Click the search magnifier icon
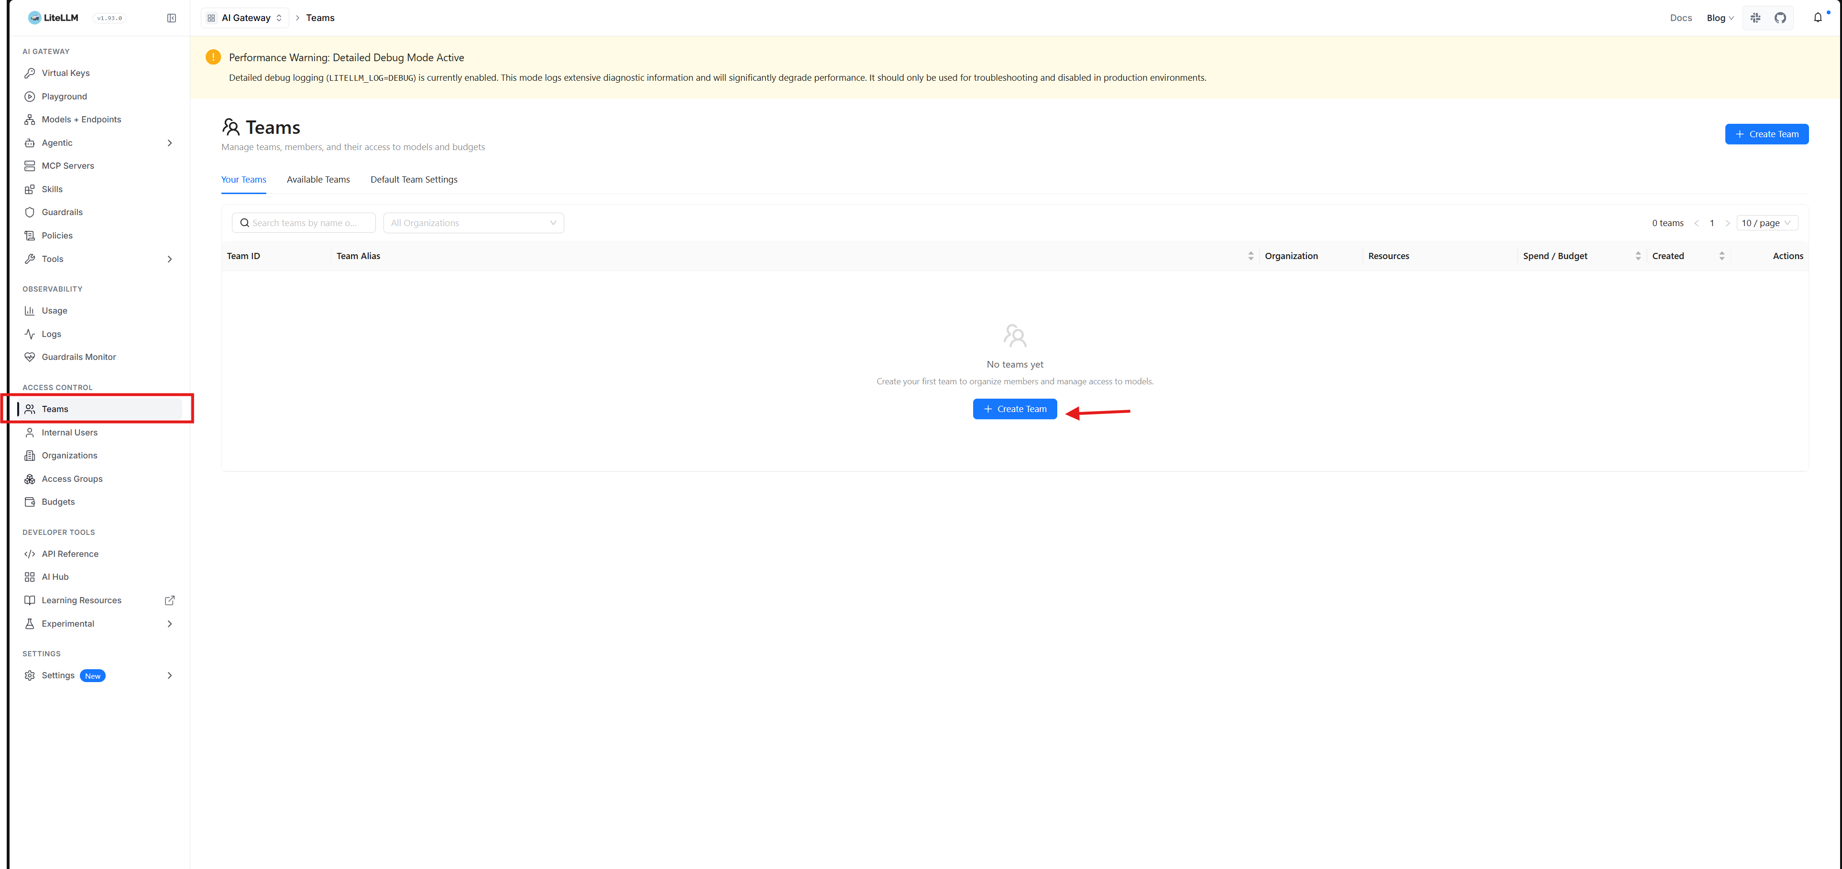Screen dimensions: 1842x869 tap(244, 223)
